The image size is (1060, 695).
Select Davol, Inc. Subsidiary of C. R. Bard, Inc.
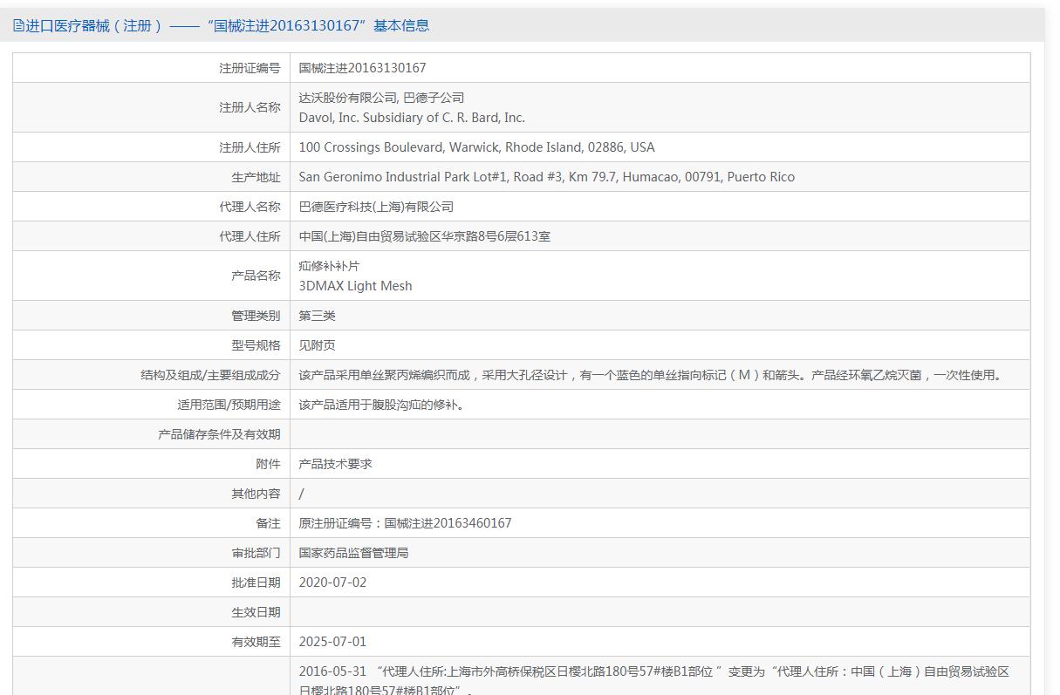[412, 118]
